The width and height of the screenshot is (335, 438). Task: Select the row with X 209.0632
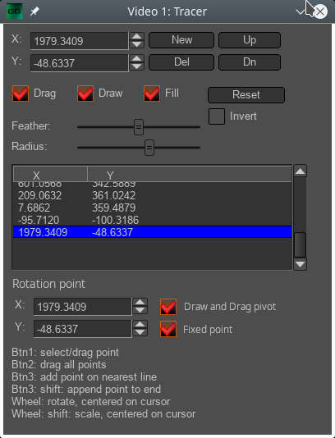coord(153,195)
